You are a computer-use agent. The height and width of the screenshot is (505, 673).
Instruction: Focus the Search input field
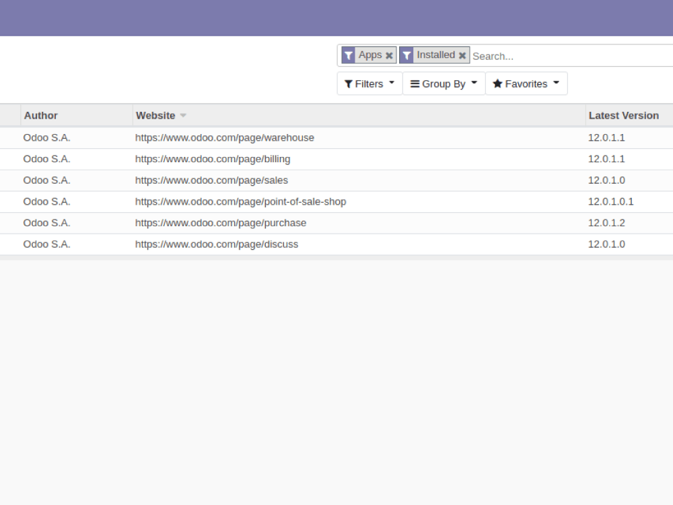(571, 57)
